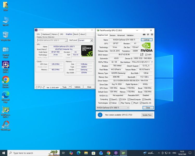Open the GPU selection dropdown in GPU-Z
The height and width of the screenshot is (156, 195).
113,108
